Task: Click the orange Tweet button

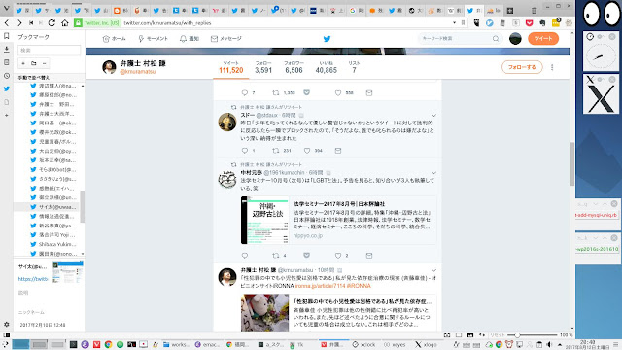Action: [x=543, y=39]
